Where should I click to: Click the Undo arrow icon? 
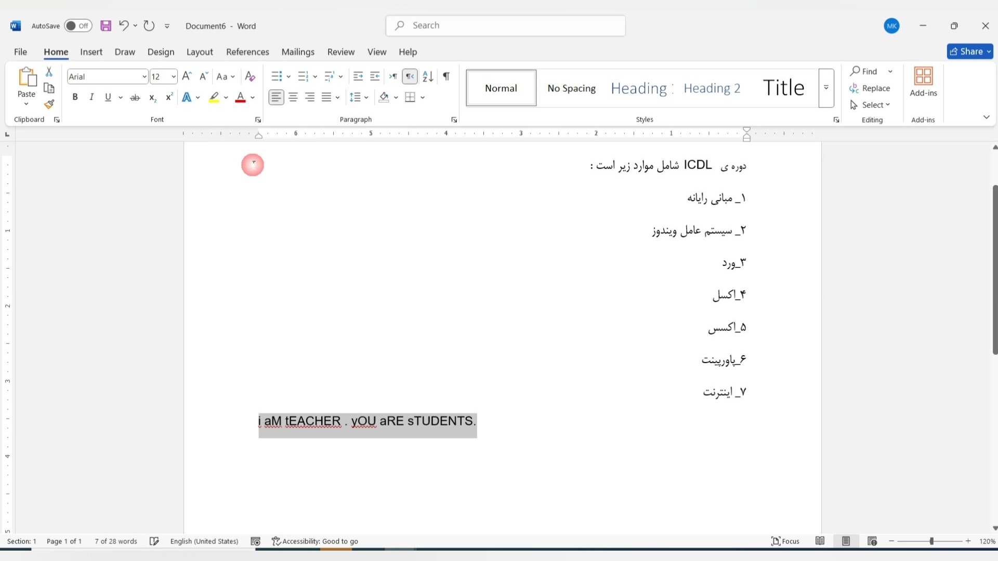[123, 25]
